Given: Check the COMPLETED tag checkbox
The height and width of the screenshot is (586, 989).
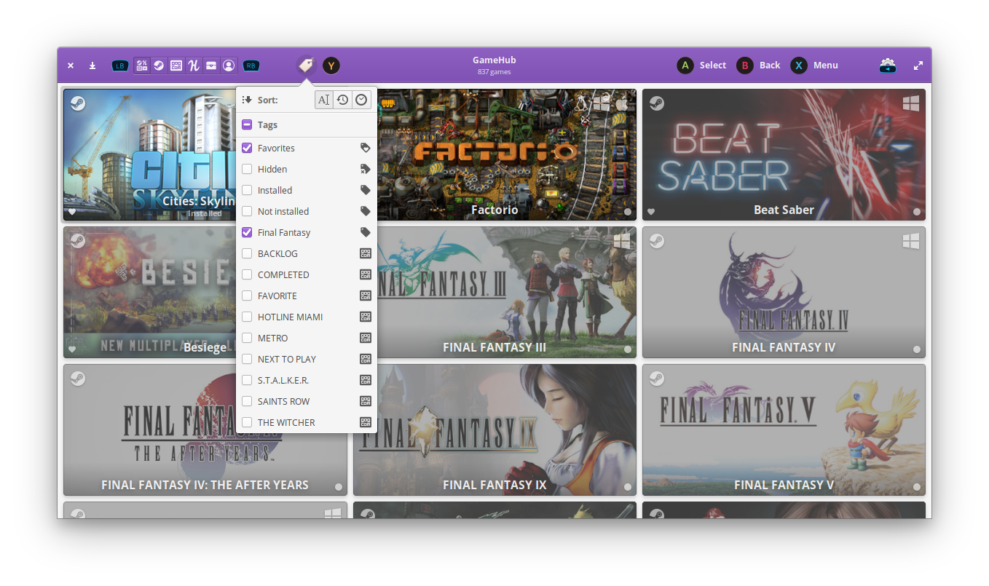Looking at the screenshot, I should coord(247,274).
